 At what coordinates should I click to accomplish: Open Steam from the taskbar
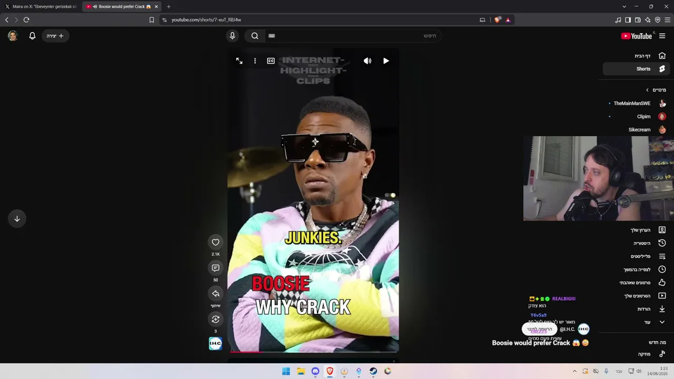[x=373, y=371]
